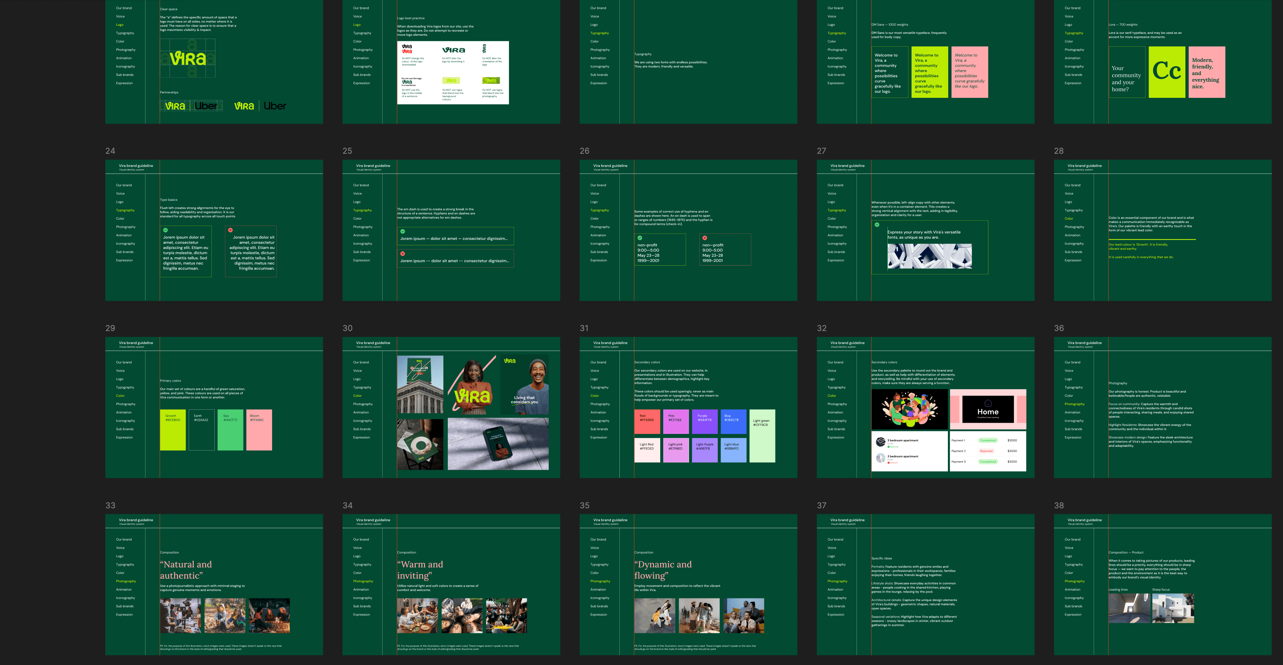Select Earth #024A32 swatch in frame 29
Image resolution: width=1283 pixels, height=665 pixels.
(202, 430)
